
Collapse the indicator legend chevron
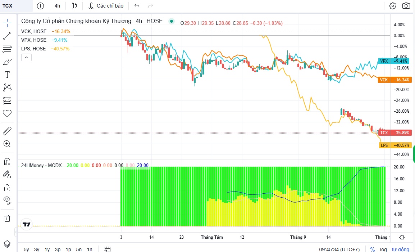[27, 57]
